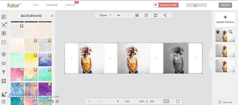Image resolution: width=238 pixels, height=105 pixels.
Task: Toggle fullscreen view icon
Action: [178, 101]
